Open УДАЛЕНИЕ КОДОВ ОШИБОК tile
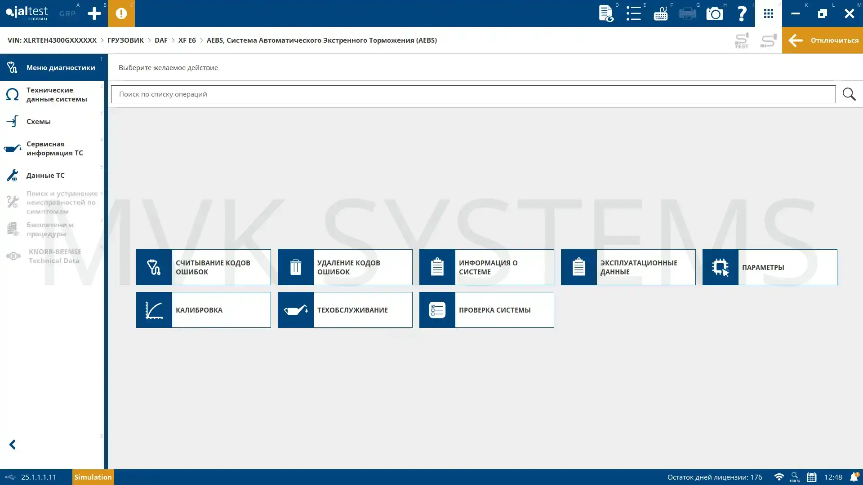 point(345,267)
